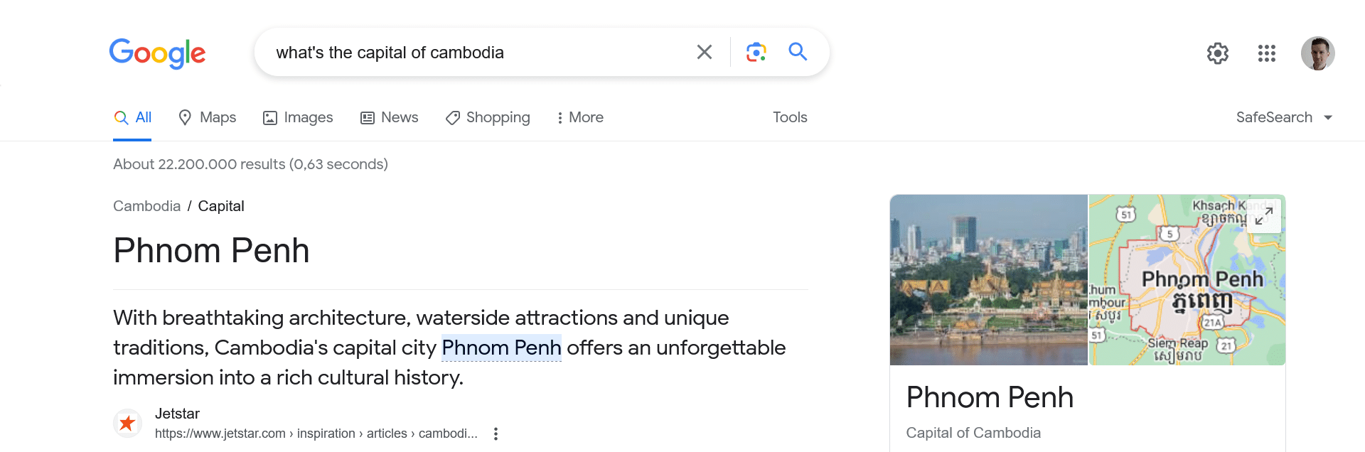
Task: Clear the search query text
Action: [x=704, y=52]
